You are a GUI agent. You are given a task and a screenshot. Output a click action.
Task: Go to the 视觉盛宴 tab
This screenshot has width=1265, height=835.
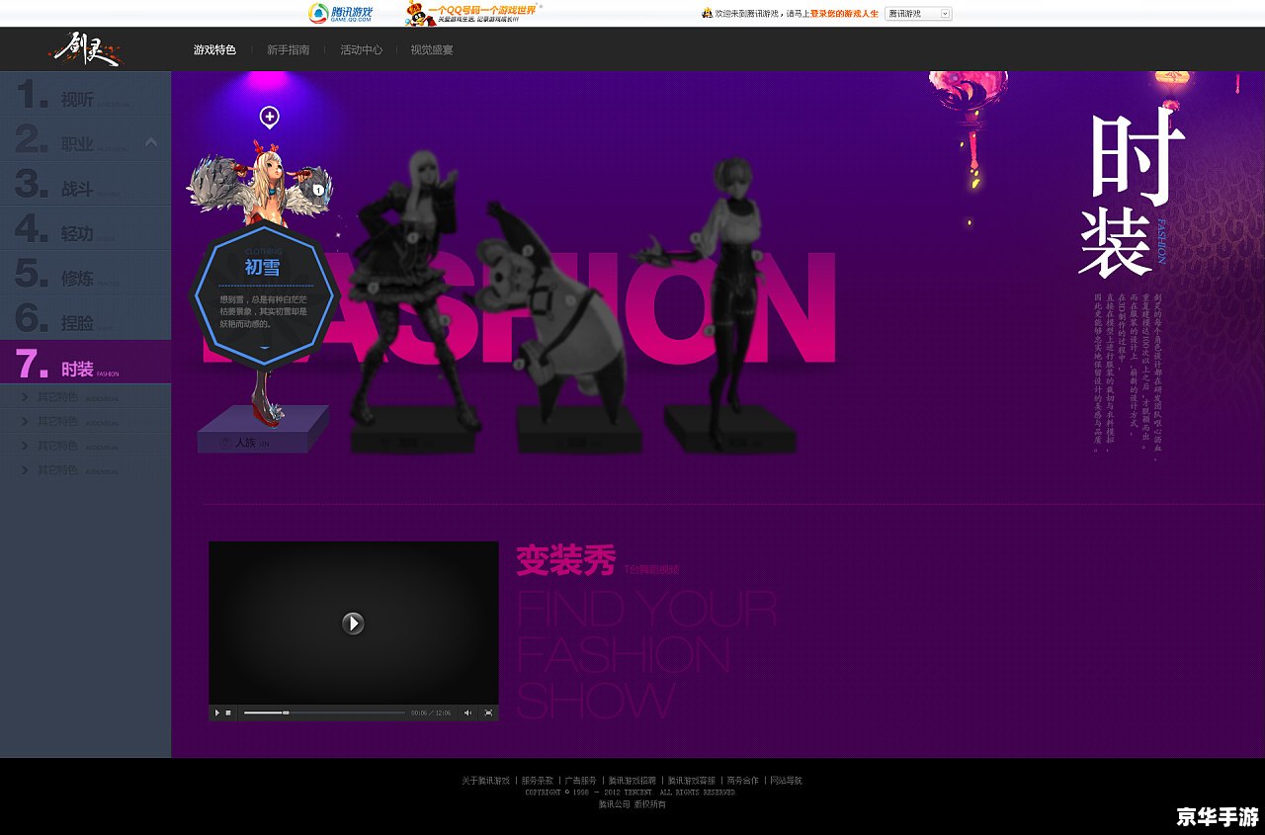point(432,49)
